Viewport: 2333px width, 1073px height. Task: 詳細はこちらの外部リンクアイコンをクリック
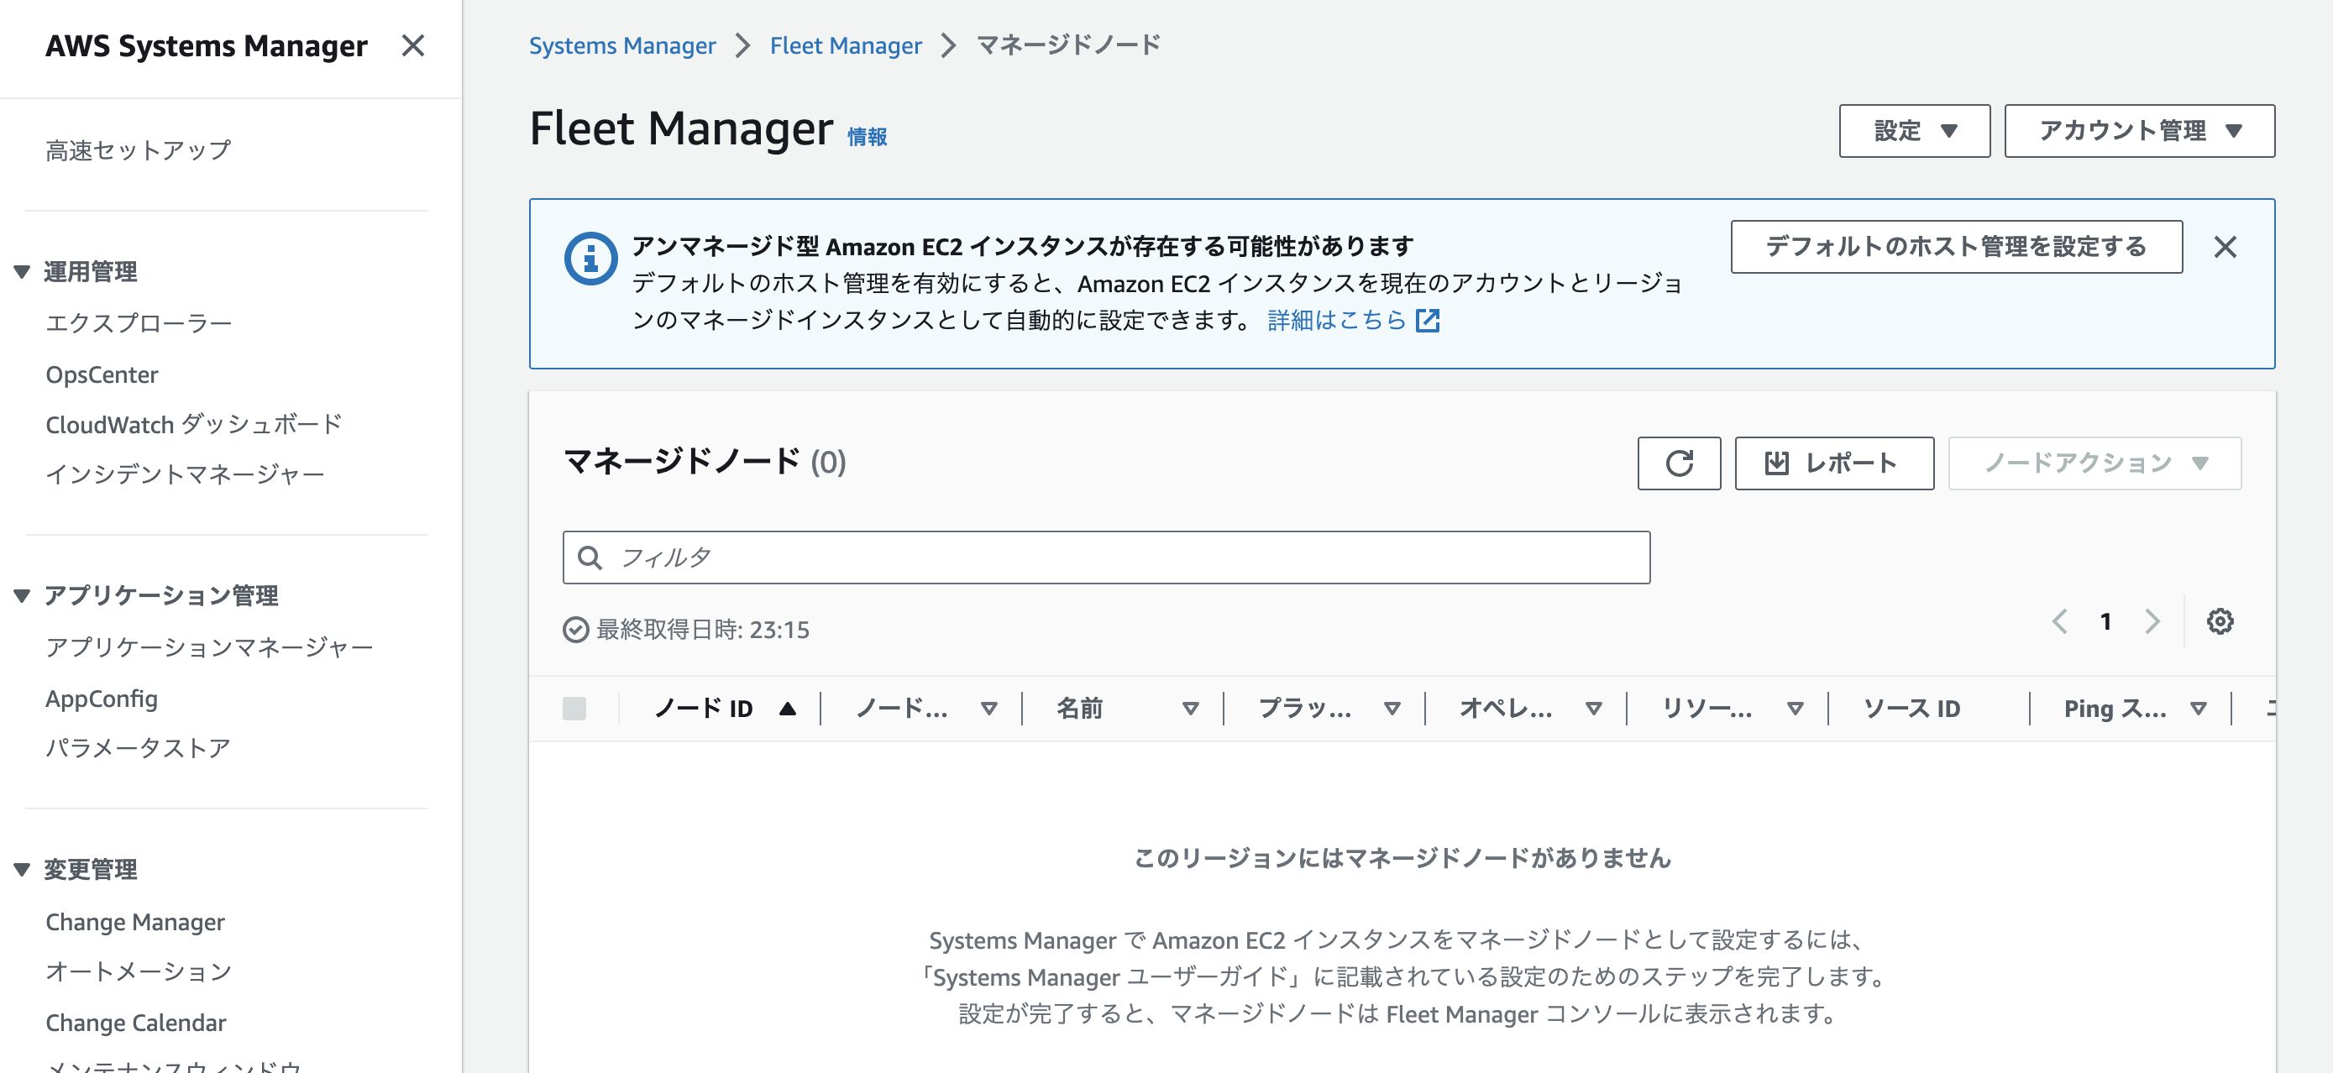(1429, 321)
